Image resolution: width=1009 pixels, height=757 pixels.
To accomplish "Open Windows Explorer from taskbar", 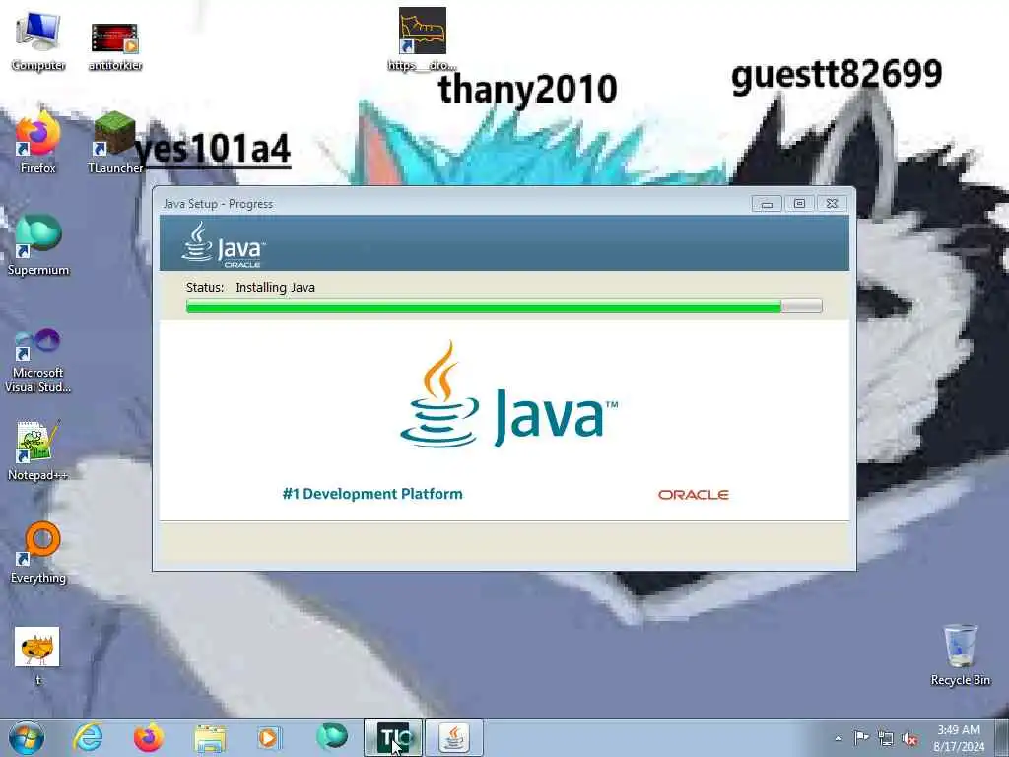I will pyautogui.click(x=210, y=738).
